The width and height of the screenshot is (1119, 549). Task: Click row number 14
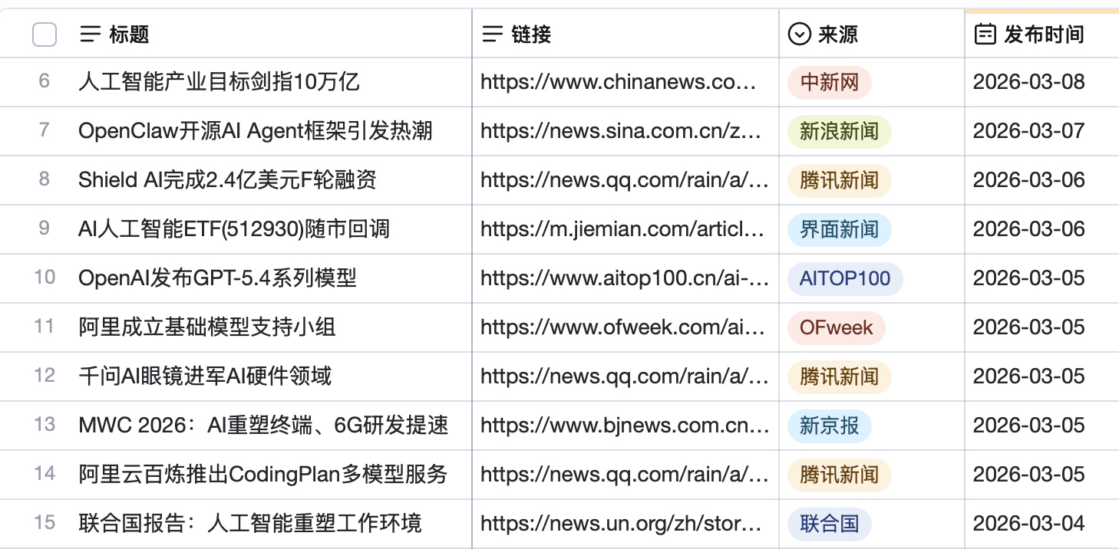pyautogui.click(x=45, y=473)
